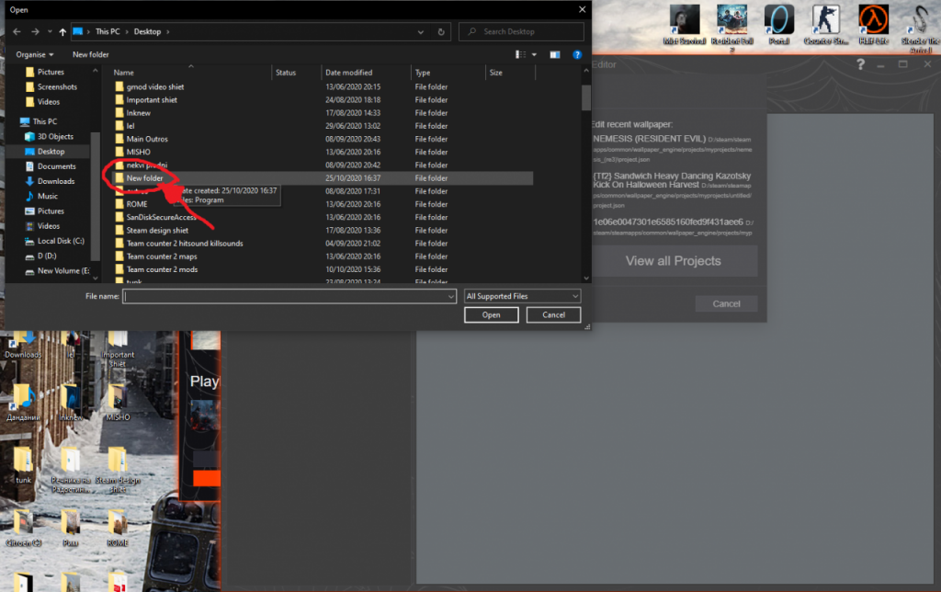Click the blue Help question mark icon
This screenshot has width=941, height=592.
(x=577, y=54)
